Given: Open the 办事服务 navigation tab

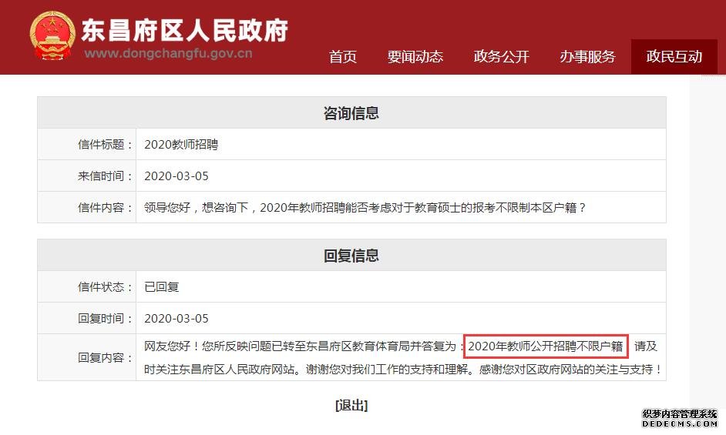Looking at the screenshot, I should point(587,56).
